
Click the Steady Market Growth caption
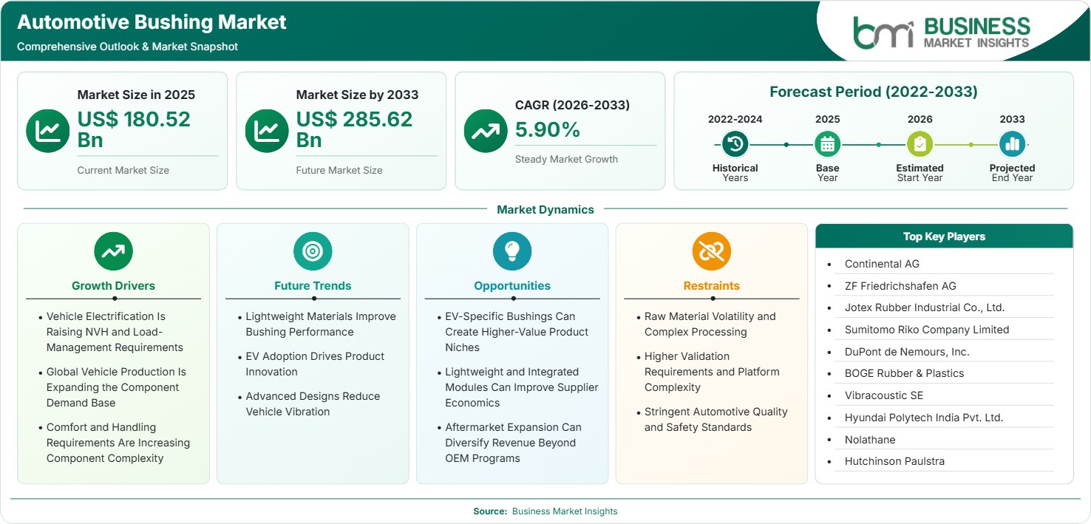566,159
